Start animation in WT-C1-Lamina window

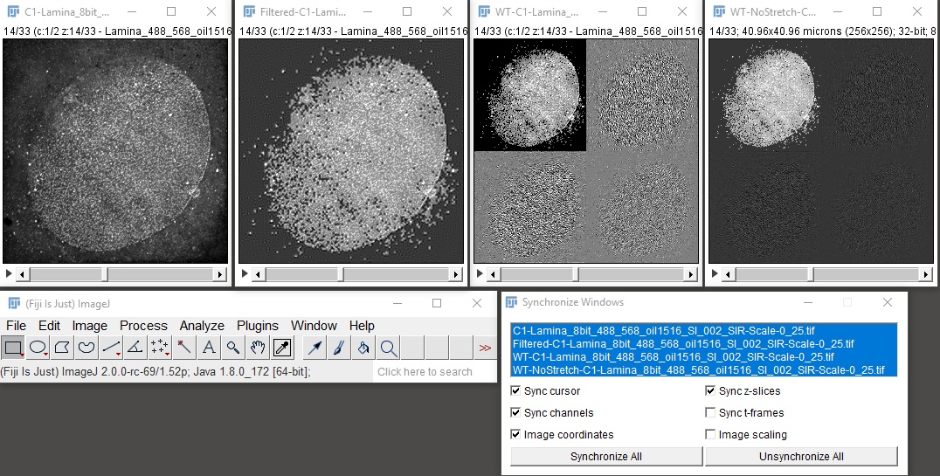pos(479,274)
